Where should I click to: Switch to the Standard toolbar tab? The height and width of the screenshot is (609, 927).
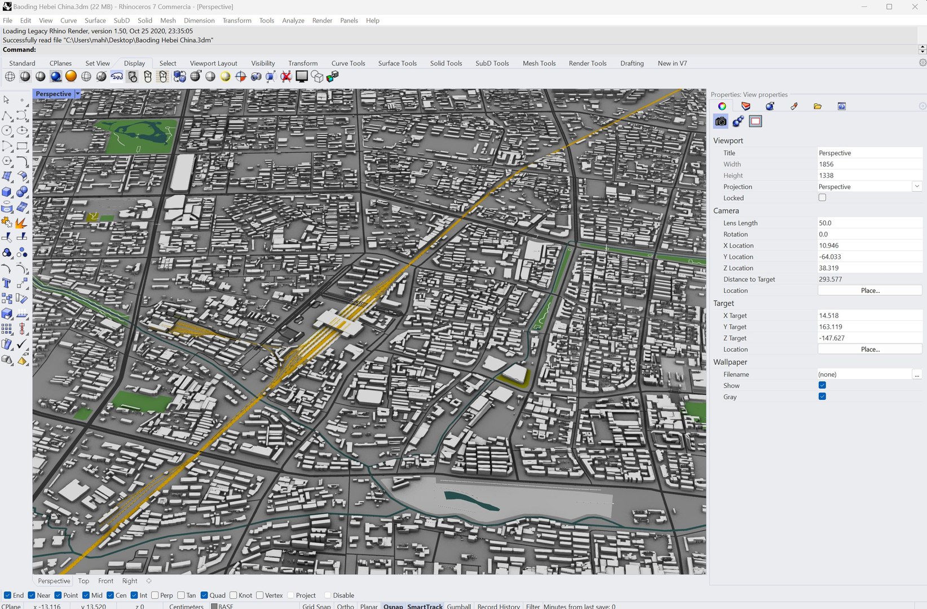(x=22, y=63)
